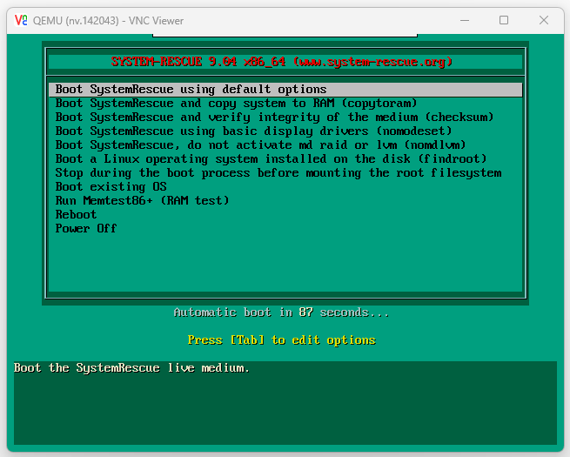570x457 pixels.
Task: Click the VNC Viewer logo in title bar
Action: point(19,19)
